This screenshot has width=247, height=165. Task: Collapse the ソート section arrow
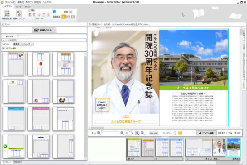pyautogui.click(x=3, y=40)
